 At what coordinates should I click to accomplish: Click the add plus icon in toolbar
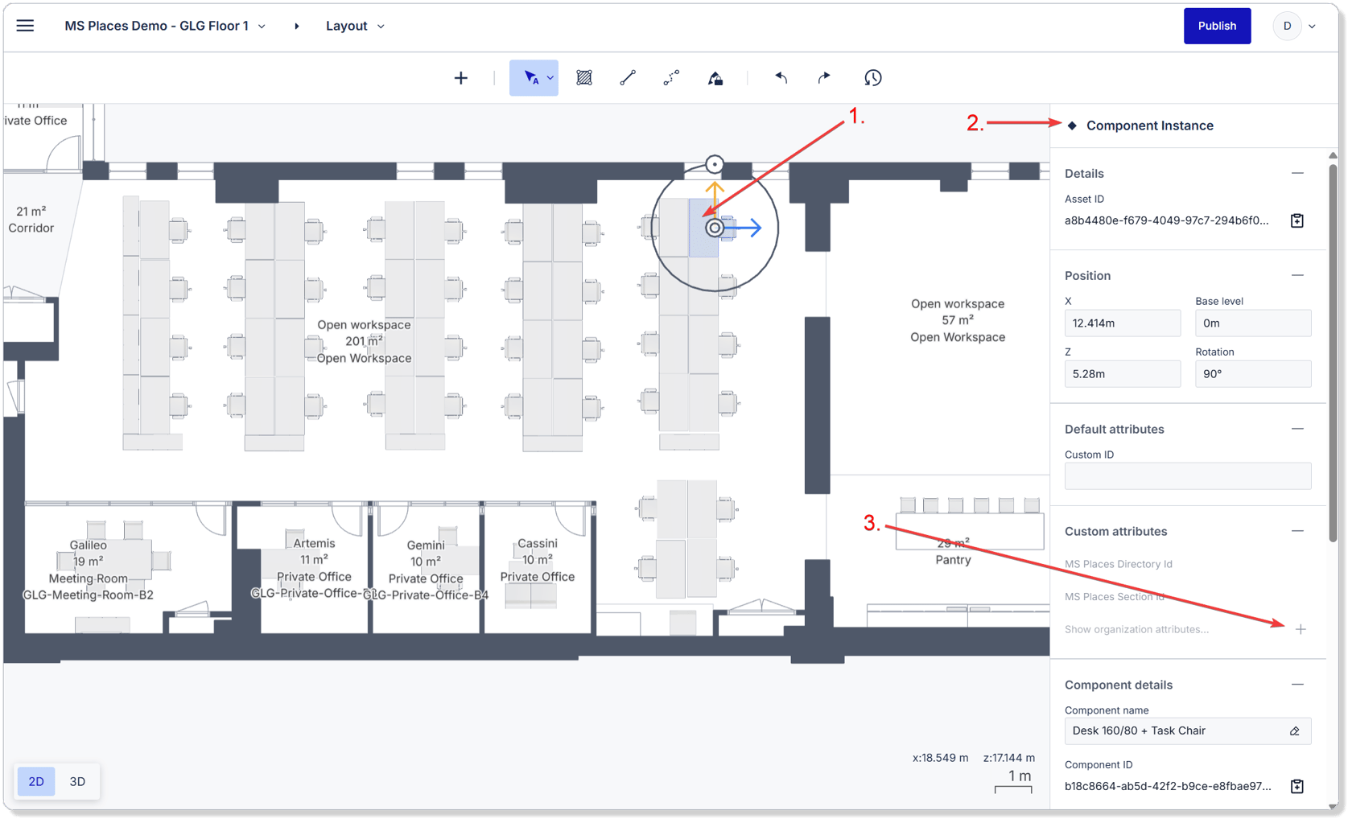[460, 78]
